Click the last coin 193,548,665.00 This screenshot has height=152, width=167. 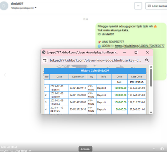137,88
